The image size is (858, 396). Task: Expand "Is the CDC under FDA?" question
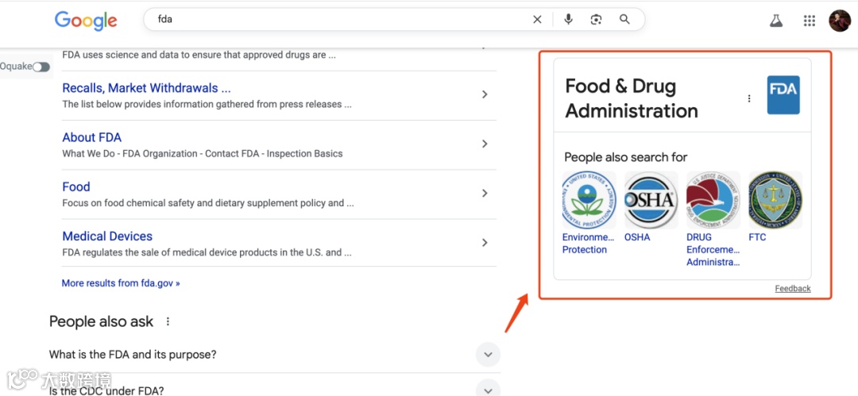[488, 389]
